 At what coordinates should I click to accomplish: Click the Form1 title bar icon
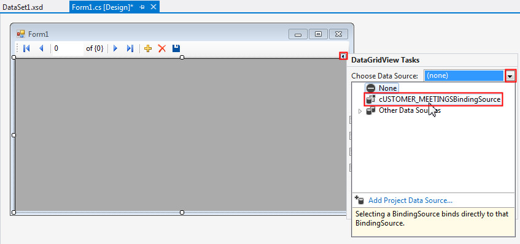[20, 34]
